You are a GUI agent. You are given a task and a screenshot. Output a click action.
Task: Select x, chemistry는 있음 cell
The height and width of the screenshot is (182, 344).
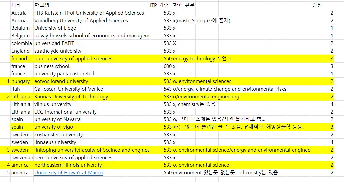(x=194, y=104)
